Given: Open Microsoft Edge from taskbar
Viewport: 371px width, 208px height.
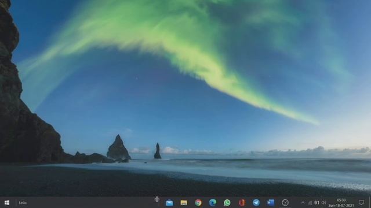Looking at the screenshot, I should point(213,203).
